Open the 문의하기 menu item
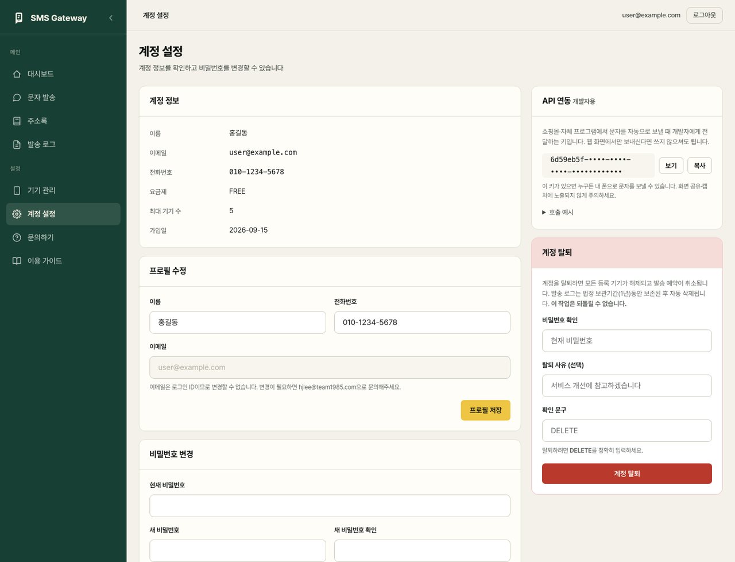The height and width of the screenshot is (562, 735). (x=63, y=237)
